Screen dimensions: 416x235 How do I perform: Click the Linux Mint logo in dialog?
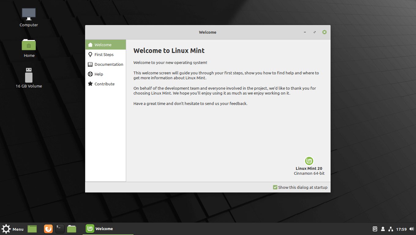click(309, 161)
